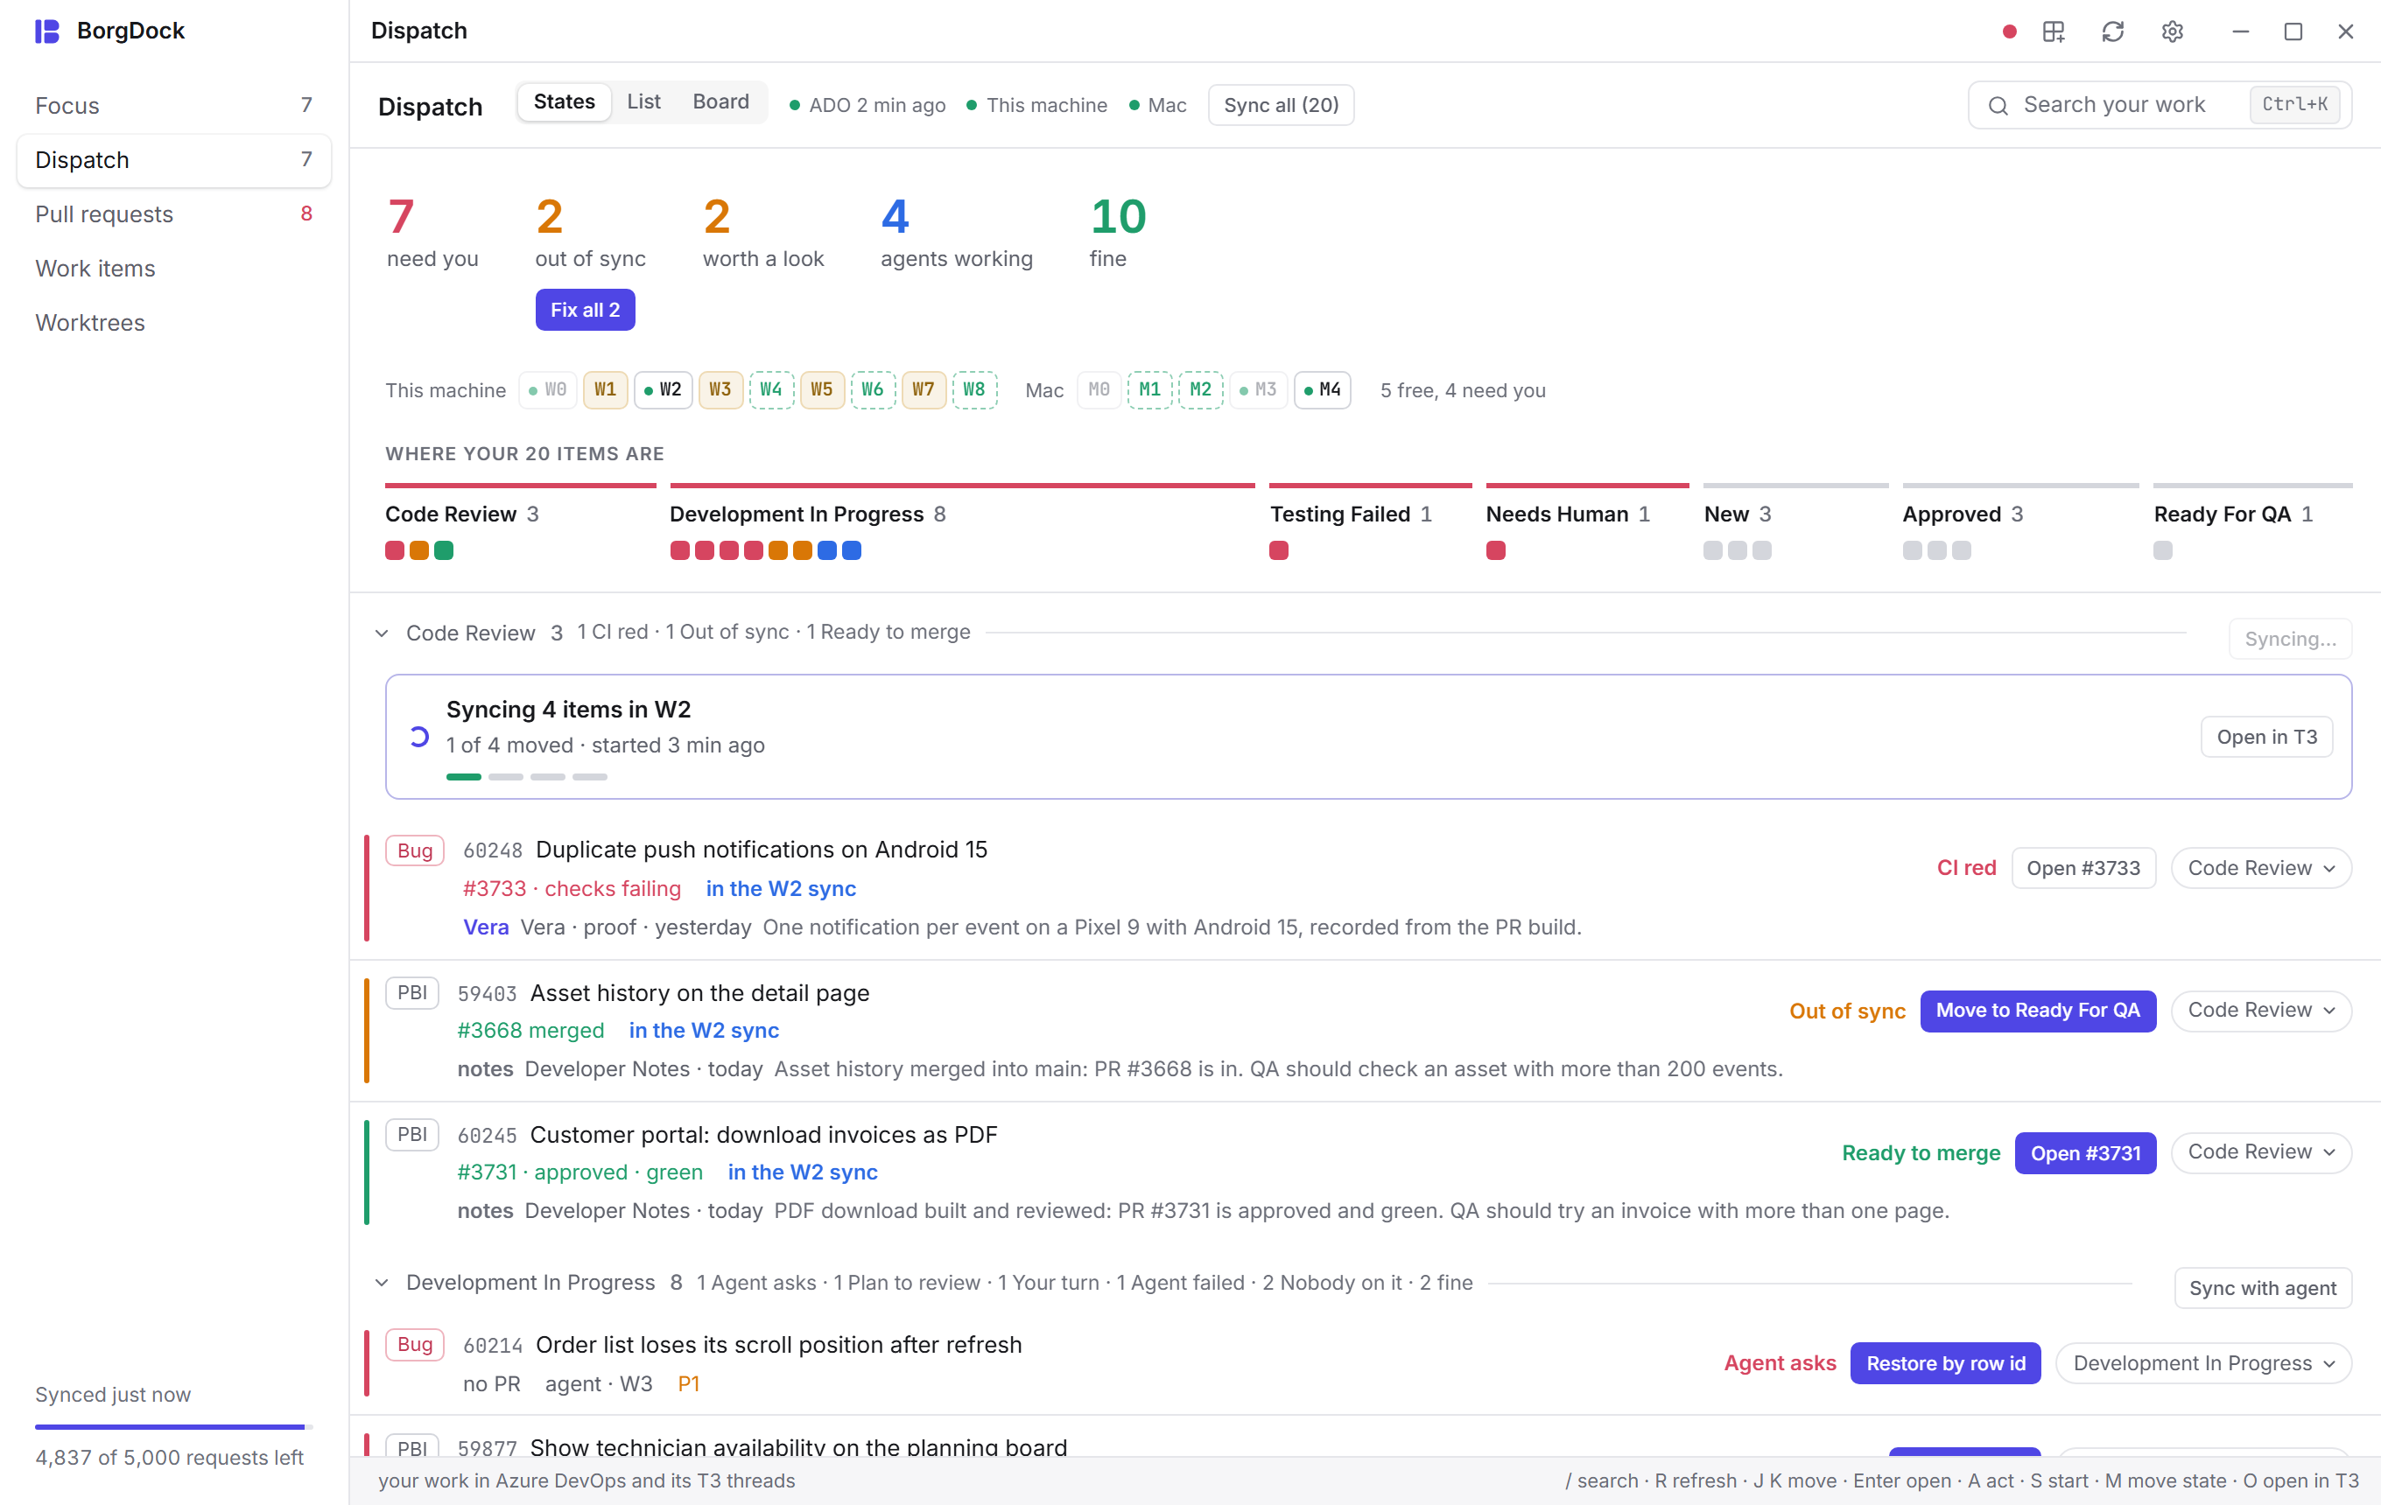Open the layout grid add icon
2381x1505 pixels.
tap(2054, 31)
